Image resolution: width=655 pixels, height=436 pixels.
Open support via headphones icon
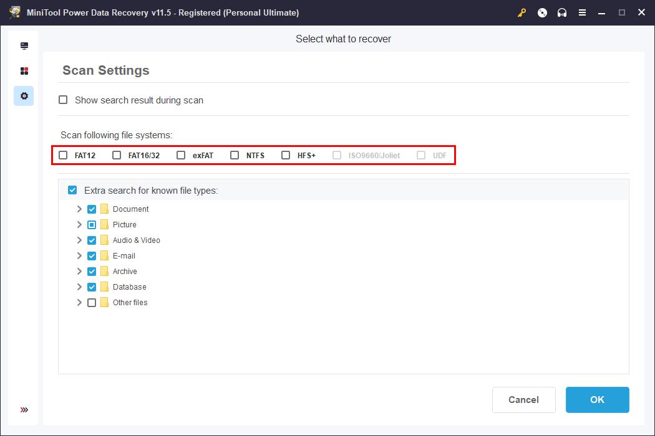562,13
